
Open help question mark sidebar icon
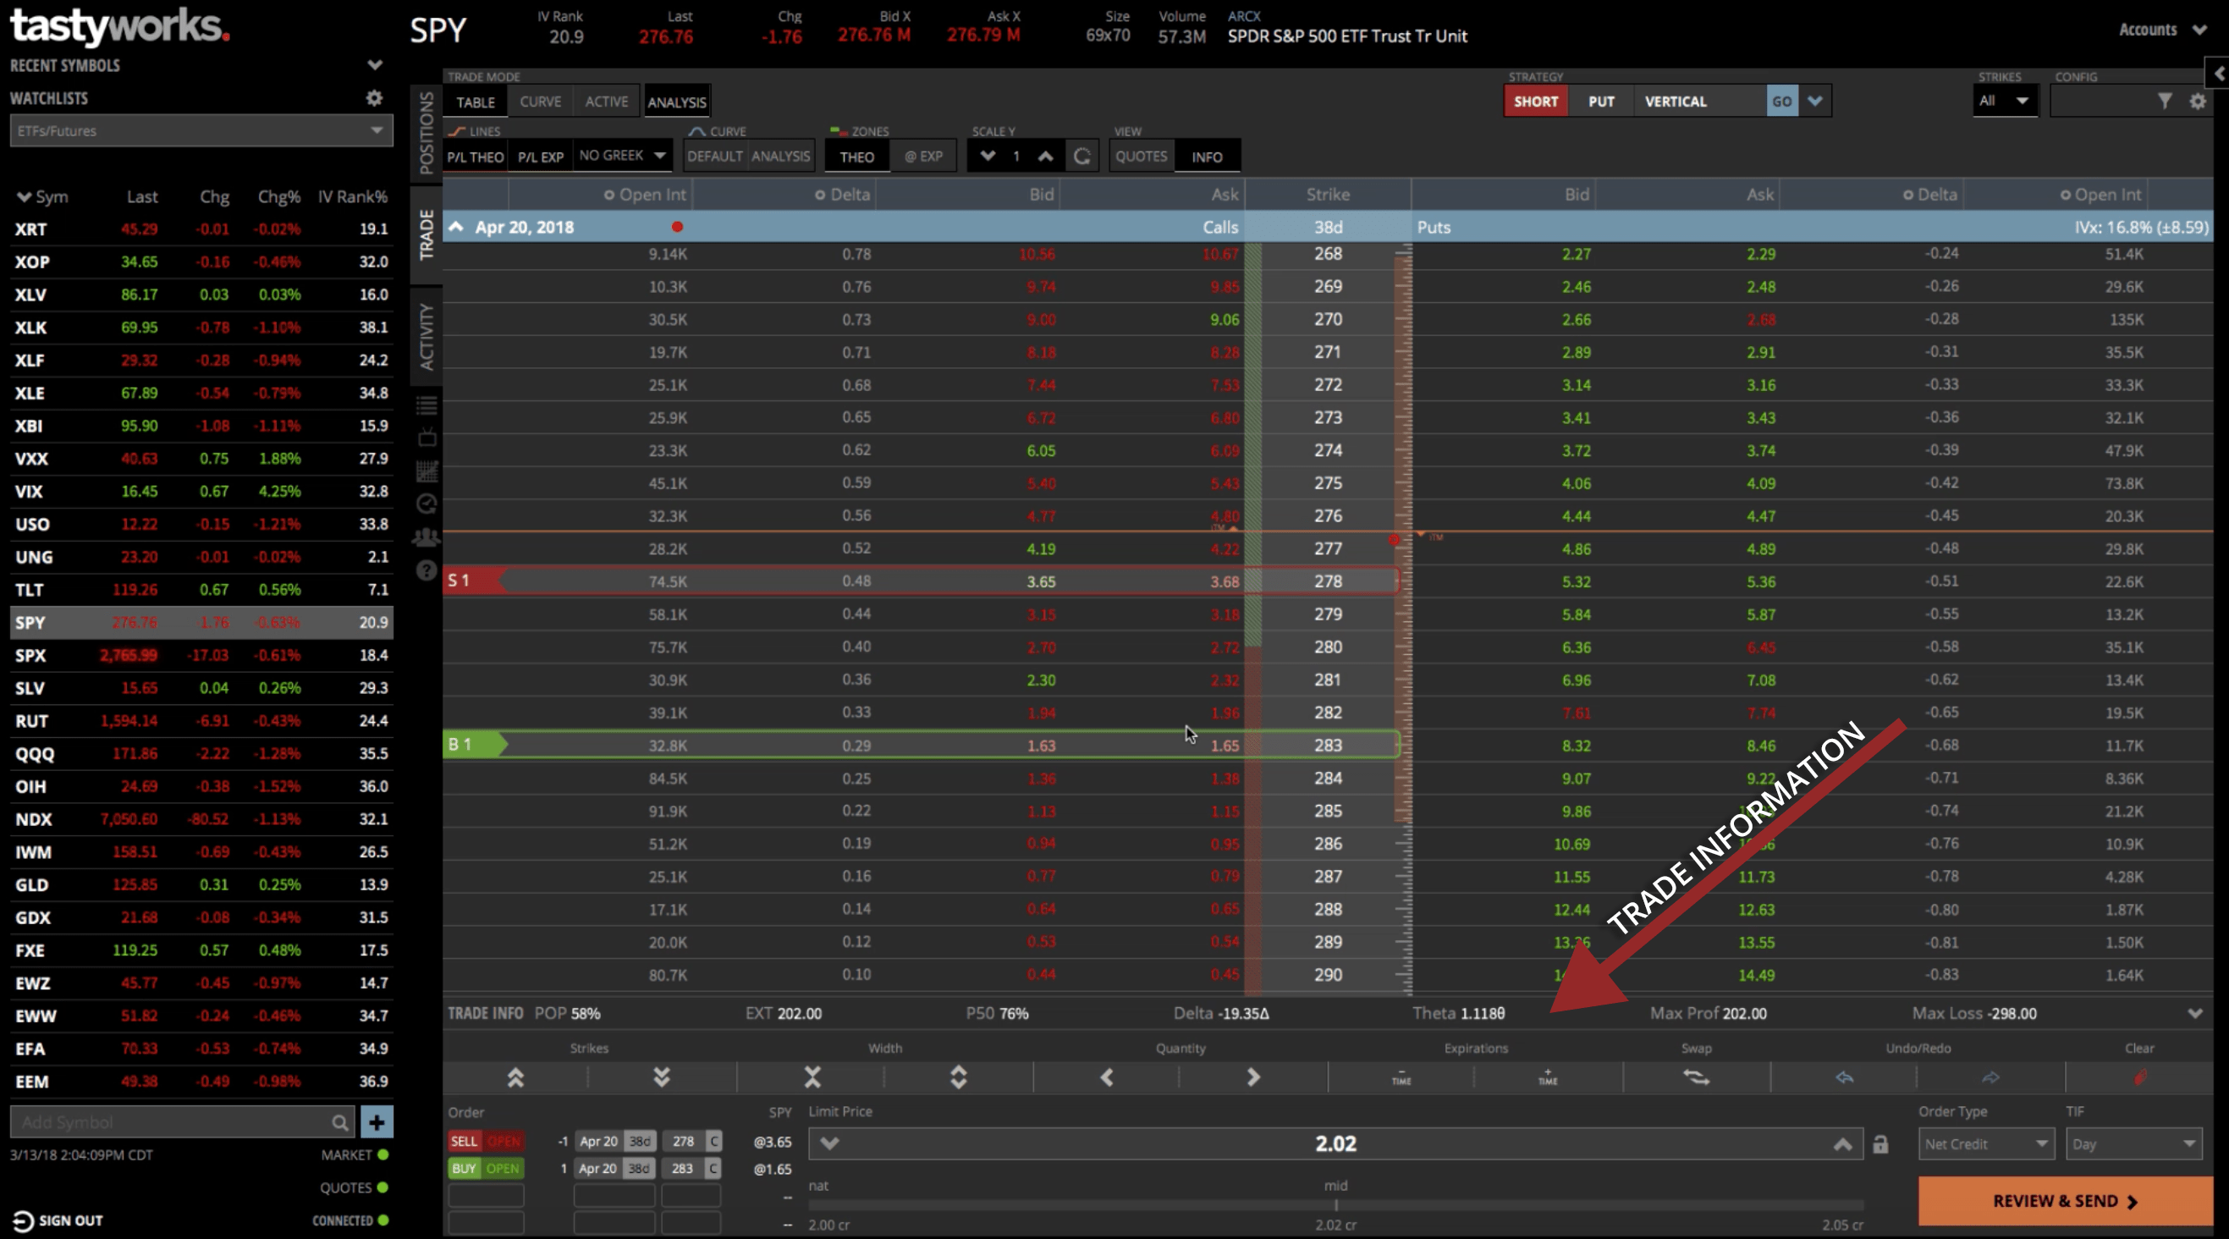(x=427, y=570)
